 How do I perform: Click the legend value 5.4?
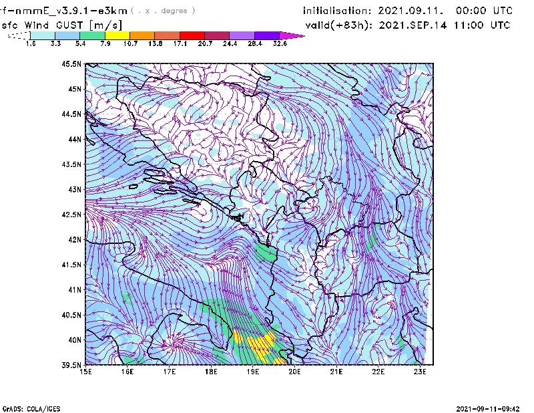pyautogui.click(x=80, y=43)
